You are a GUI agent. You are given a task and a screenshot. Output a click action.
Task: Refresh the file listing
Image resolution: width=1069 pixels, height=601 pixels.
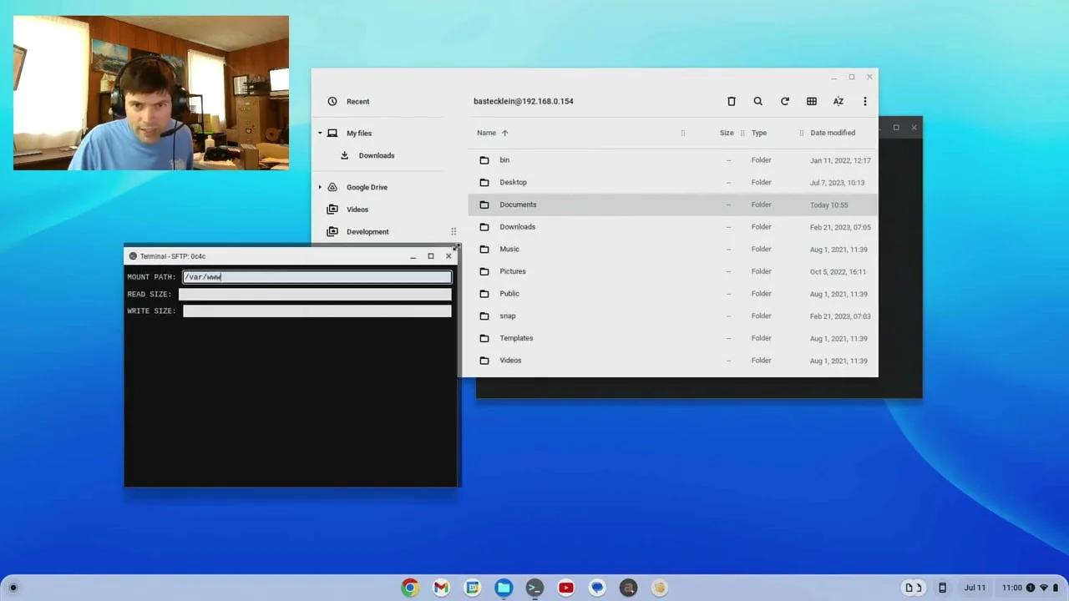(784, 101)
